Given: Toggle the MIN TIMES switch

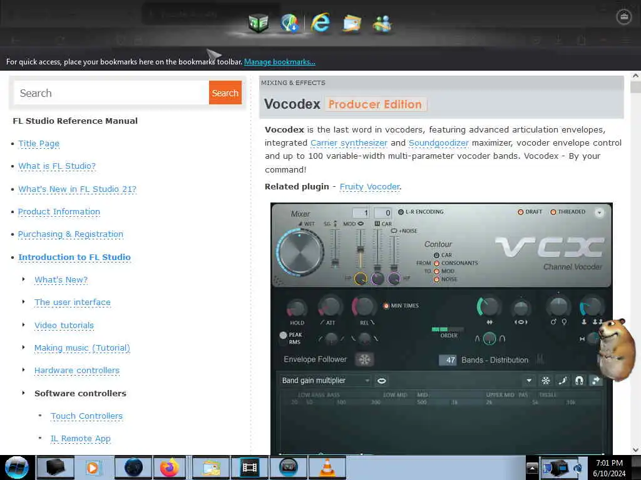Looking at the screenshot, I should click(386, 306).
